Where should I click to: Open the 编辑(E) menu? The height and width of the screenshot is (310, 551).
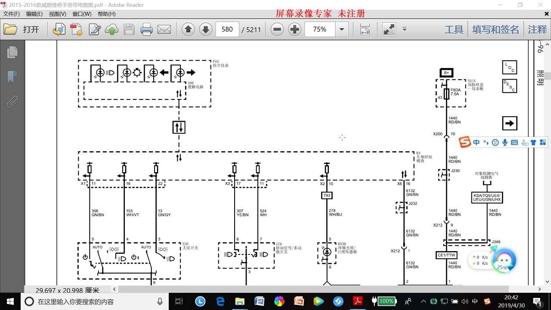click(x=34, y=14)
